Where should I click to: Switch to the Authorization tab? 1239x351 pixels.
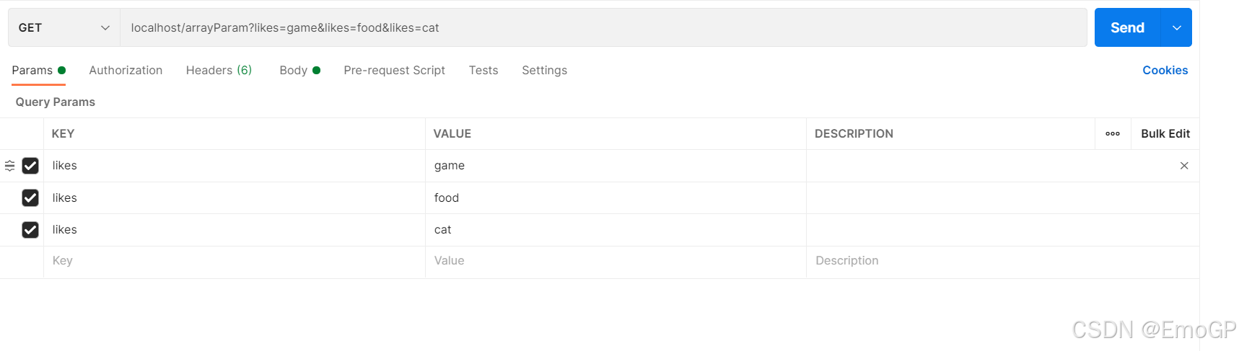coord(126,70)
